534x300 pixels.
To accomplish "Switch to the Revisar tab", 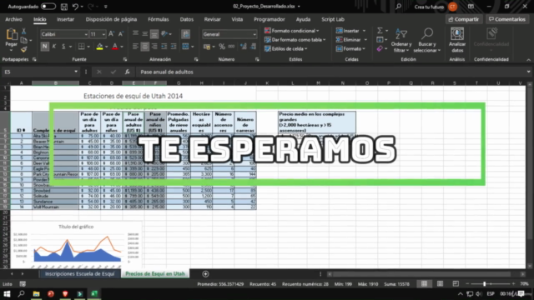I will (212, 19).
